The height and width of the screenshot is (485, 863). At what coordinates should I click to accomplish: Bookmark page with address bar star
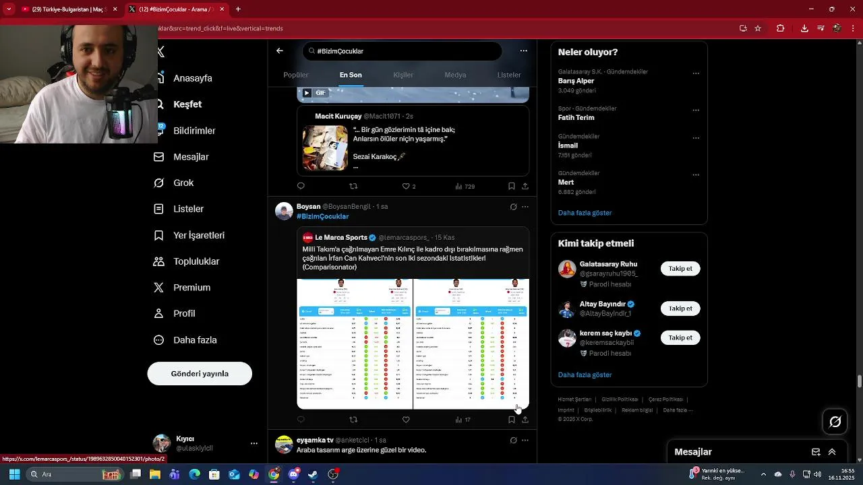coord(758,28)
